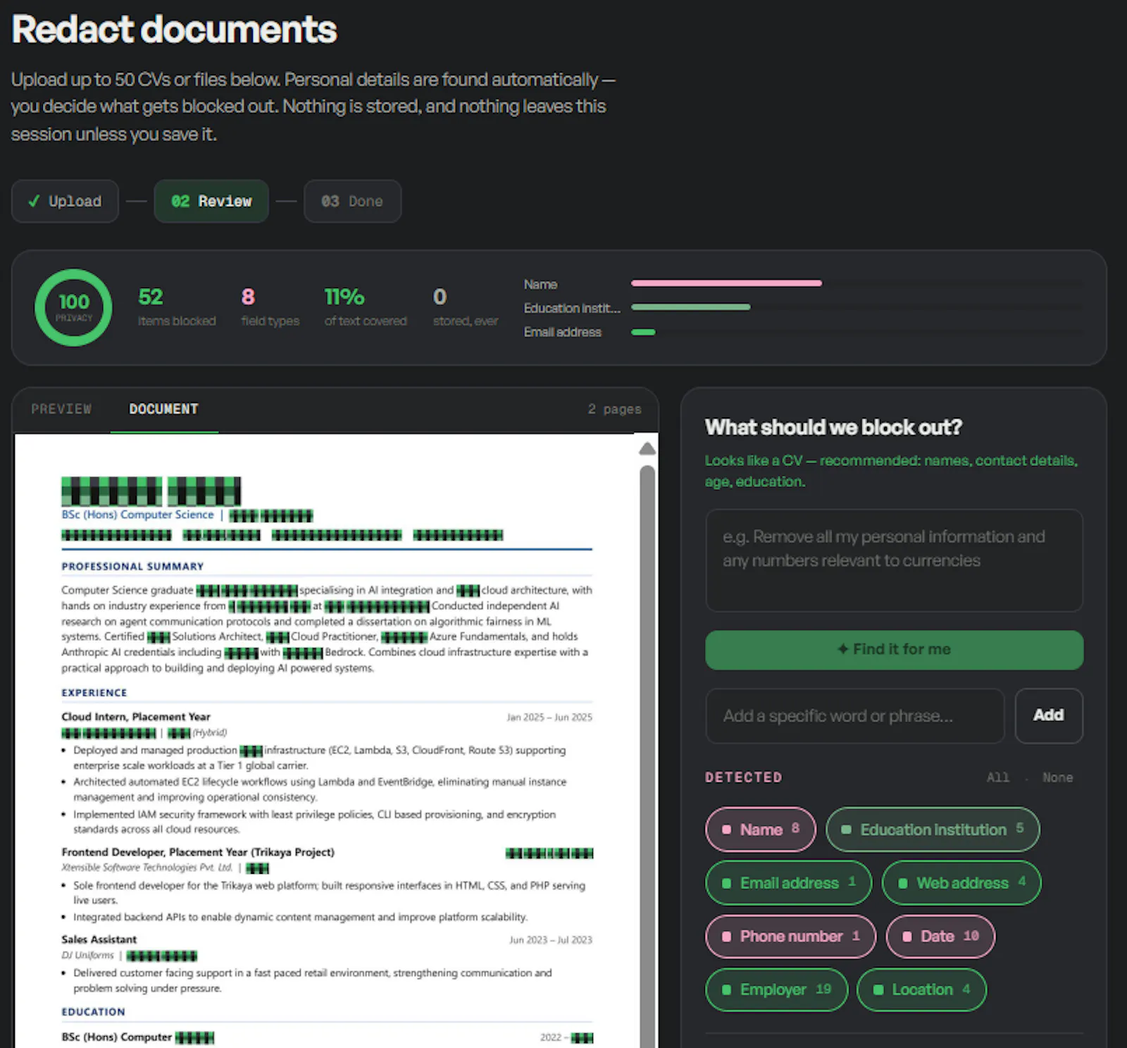Screen dimensions: 1127x1048
Task: Switch to the DOCUMENT tab
Action: tap(163, 409)
